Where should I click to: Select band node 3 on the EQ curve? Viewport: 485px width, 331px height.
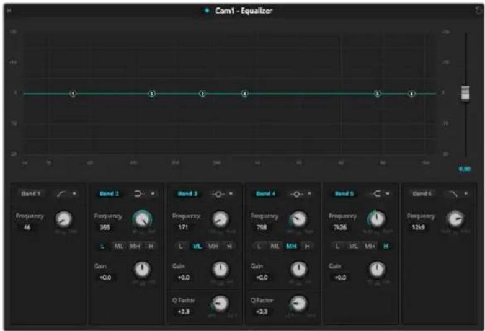tap(203, 94)
